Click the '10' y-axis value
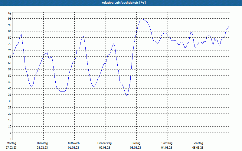This screenshot has width=242, height=151. tap(10, 127)
